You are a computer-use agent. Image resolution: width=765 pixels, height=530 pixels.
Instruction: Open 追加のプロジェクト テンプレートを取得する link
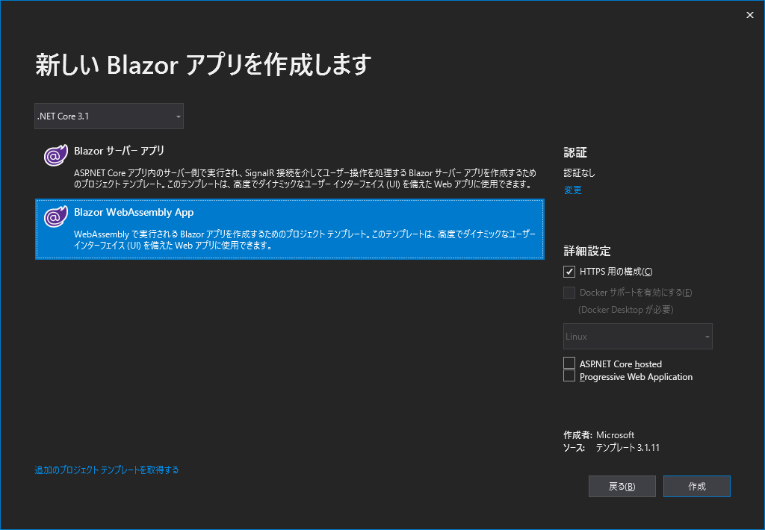[106, 470]
